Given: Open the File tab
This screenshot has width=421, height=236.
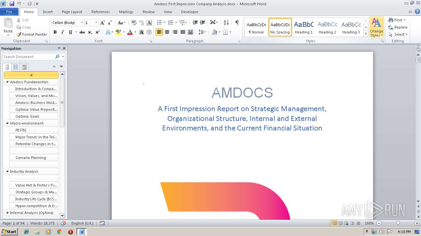Looking at the screenshot, I should tap(9, 12).
